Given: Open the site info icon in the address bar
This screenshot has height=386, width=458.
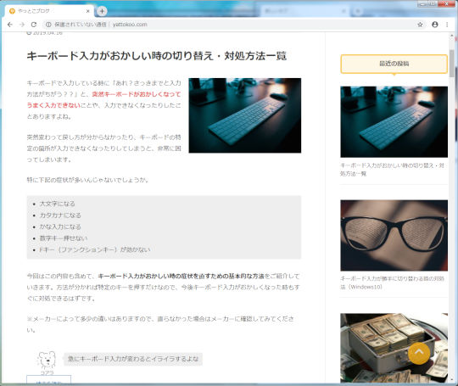Looking at the screenshot, I should 48,25.
